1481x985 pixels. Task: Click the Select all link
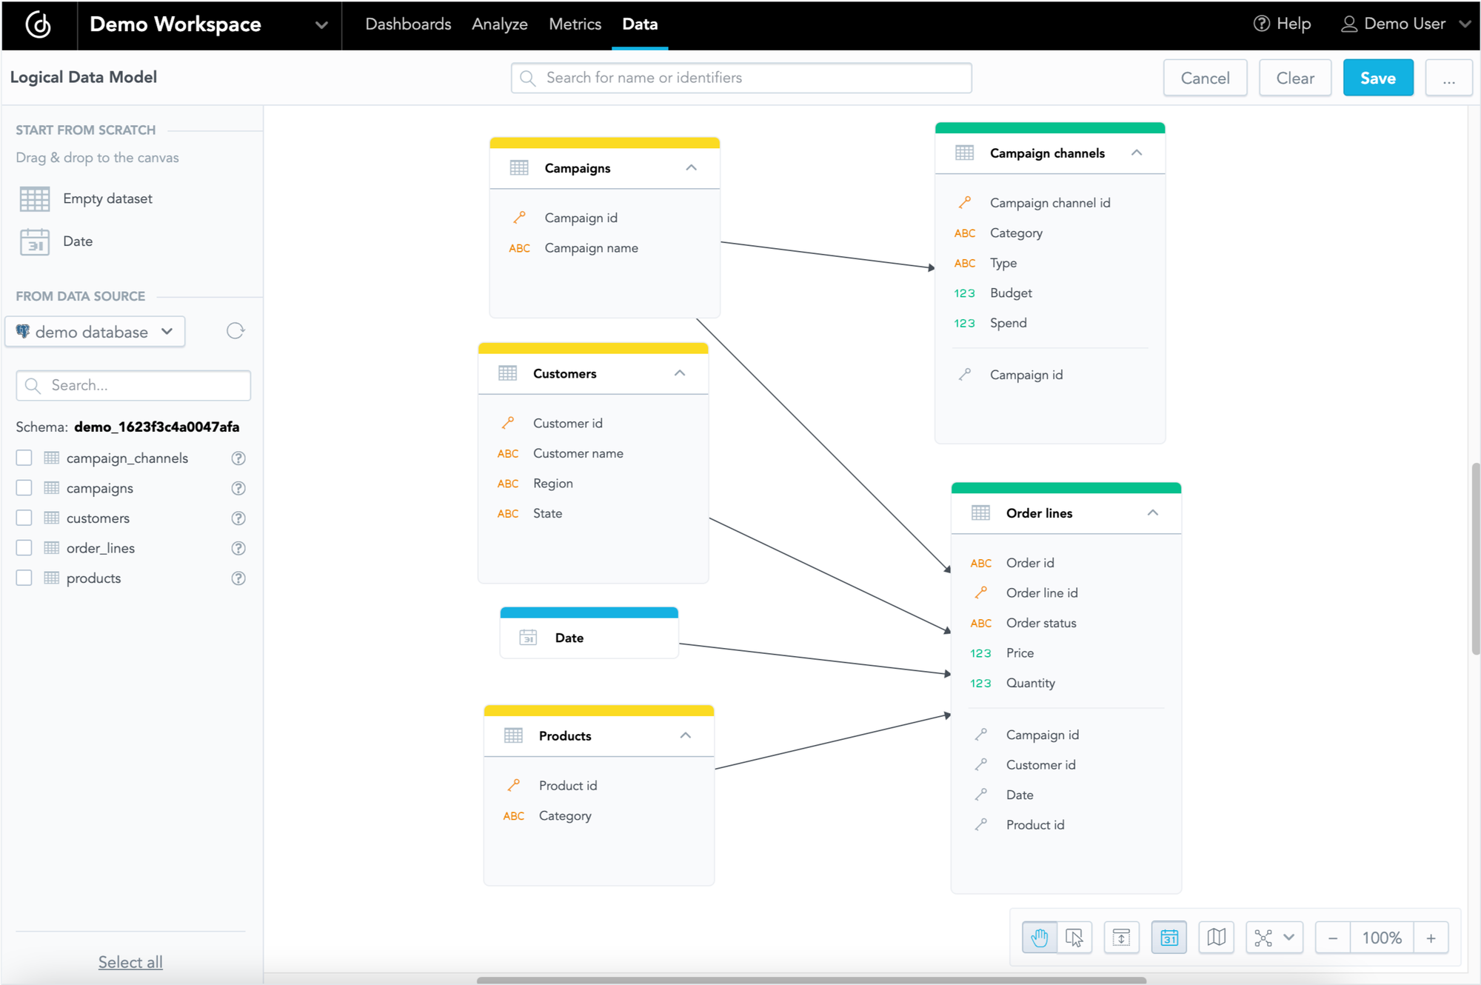click(x=130, y=961)
